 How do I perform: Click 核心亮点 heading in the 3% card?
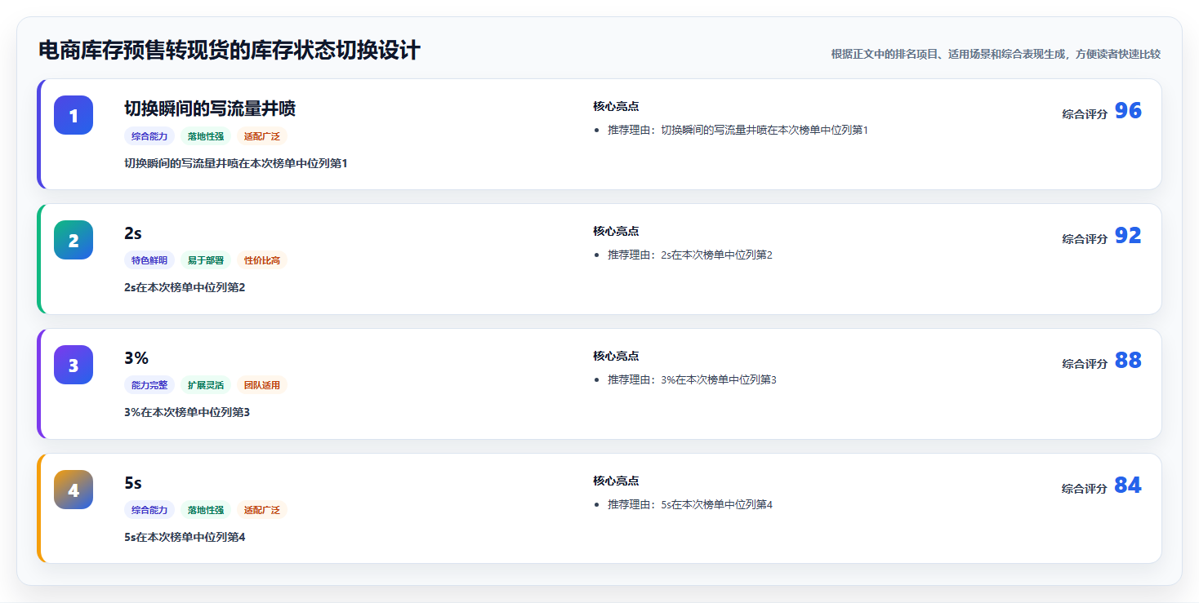[616, 356]
